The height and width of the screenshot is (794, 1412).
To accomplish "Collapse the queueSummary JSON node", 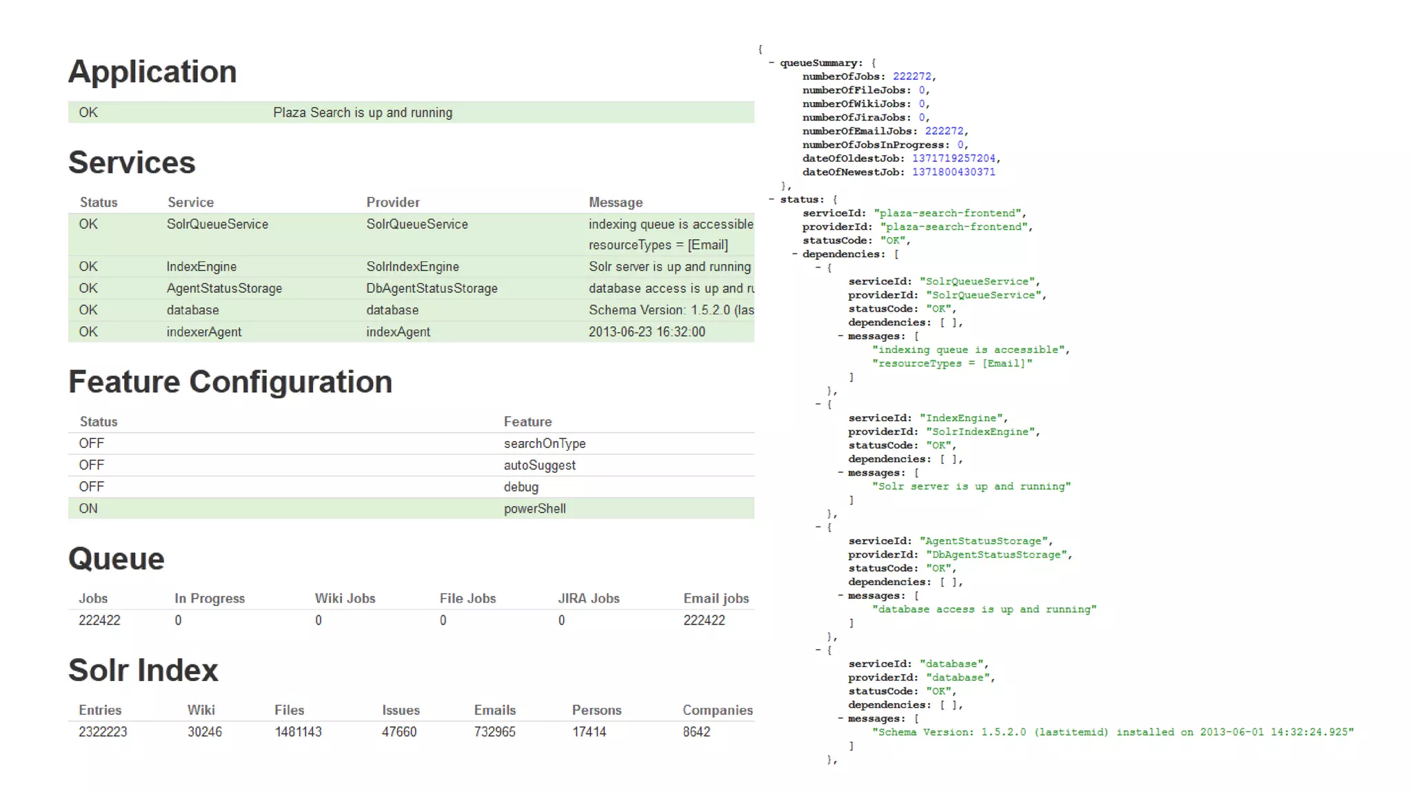I will 771,63.
